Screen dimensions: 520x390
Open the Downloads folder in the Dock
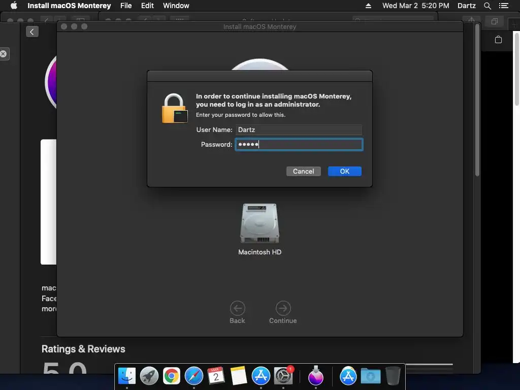click(370, 376)
